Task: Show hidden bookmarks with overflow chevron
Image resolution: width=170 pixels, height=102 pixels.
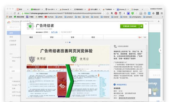Action: pyautogui.click(x=162, y=17)
